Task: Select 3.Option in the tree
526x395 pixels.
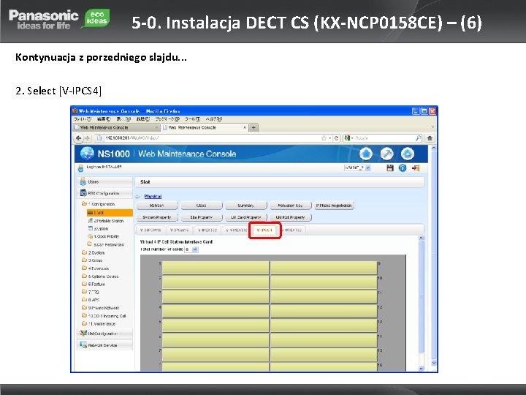Action: click(x=99, y=228)
